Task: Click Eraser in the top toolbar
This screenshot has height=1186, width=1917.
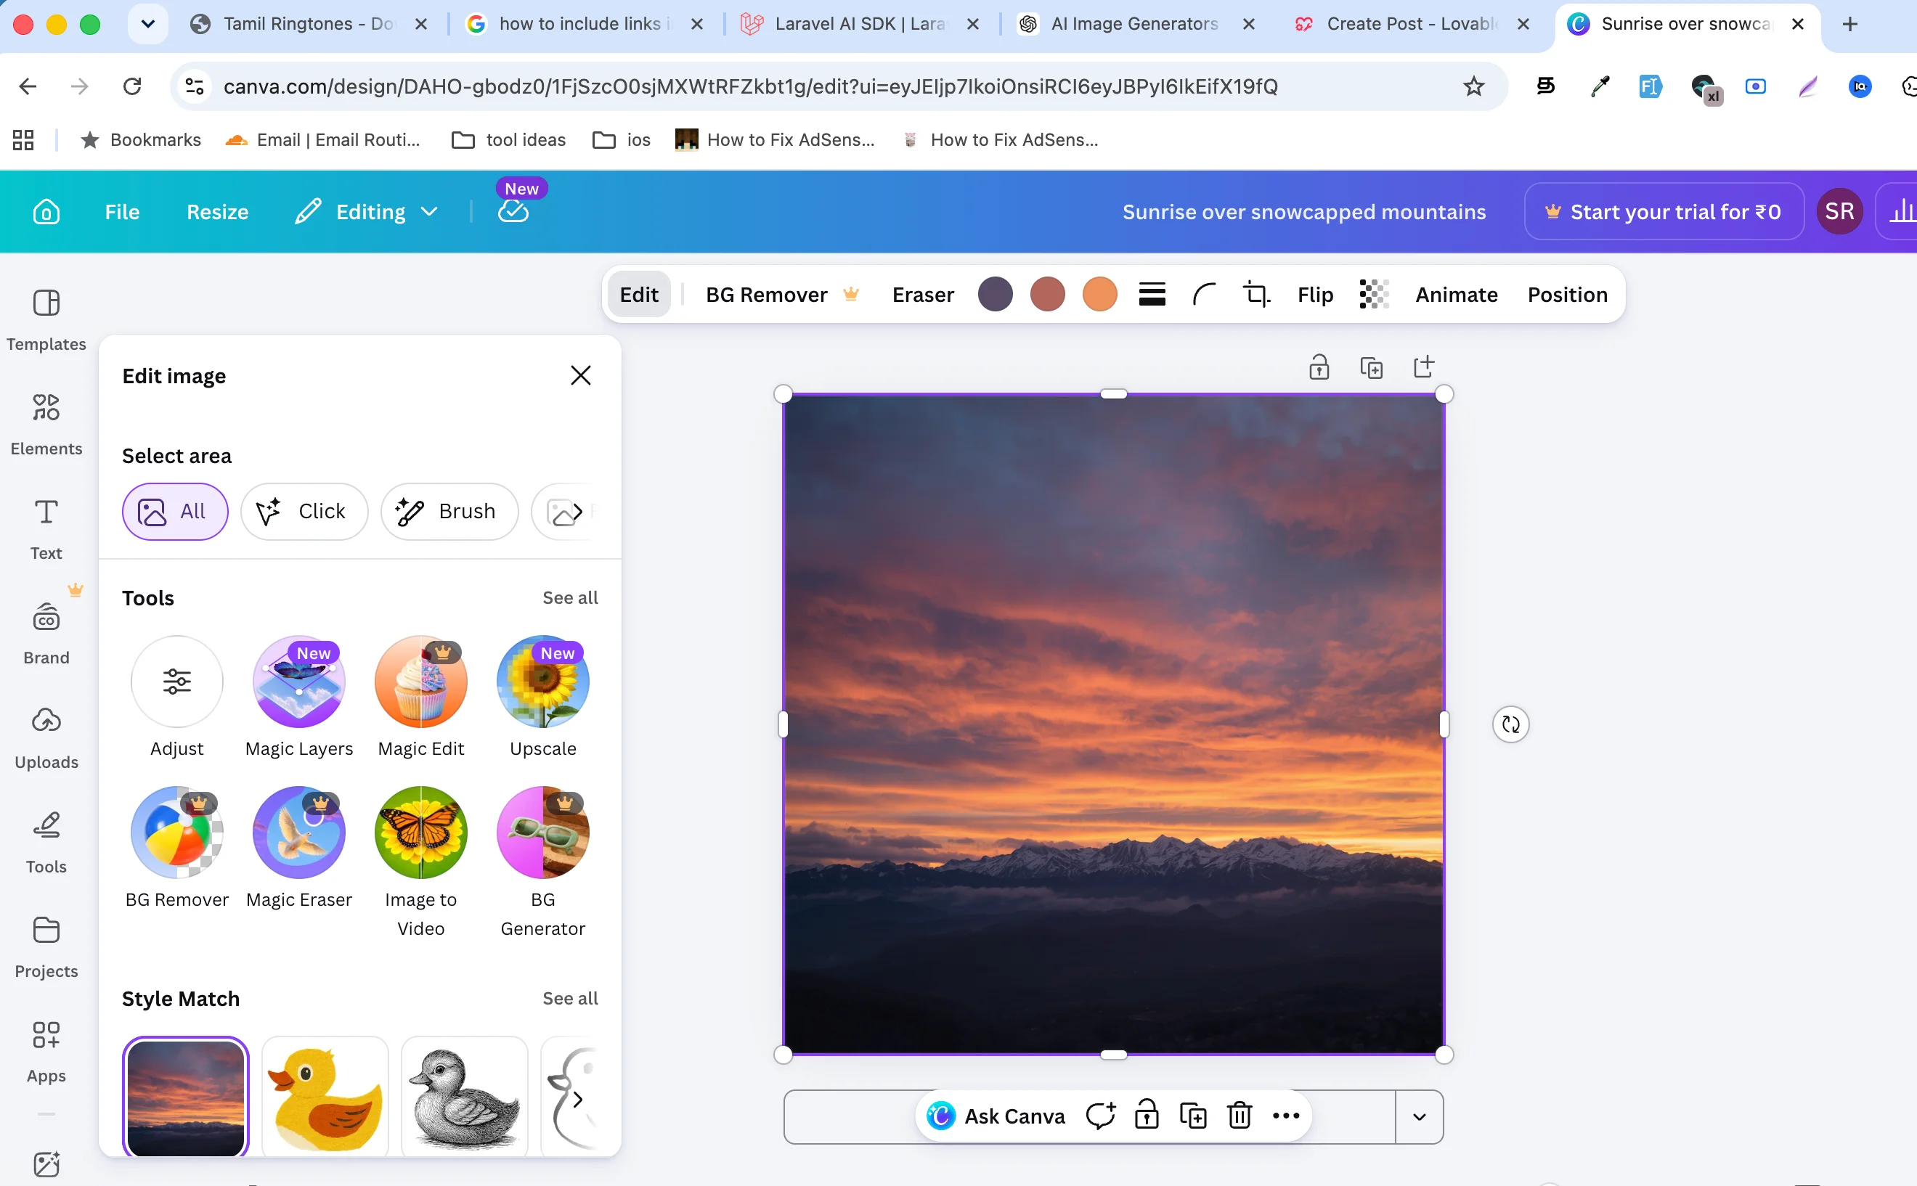Action: click(x=923, y=295)
